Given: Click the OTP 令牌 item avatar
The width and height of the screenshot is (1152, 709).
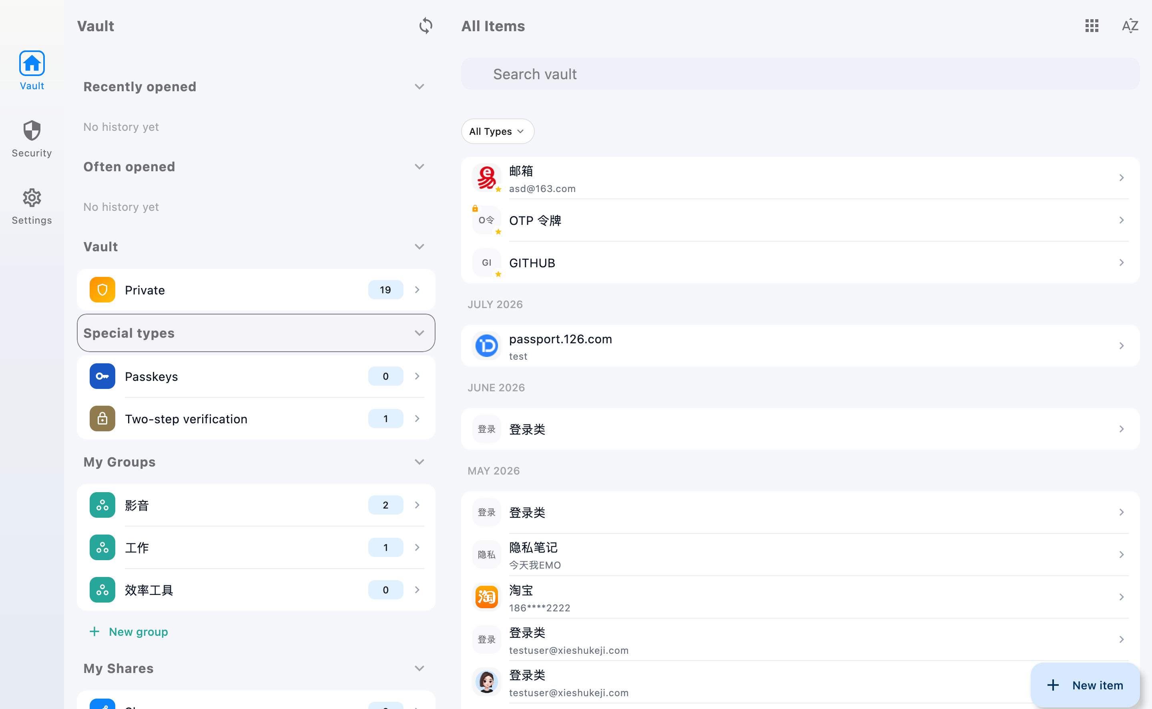Looking at the screenshot, I should click(486, 220).
